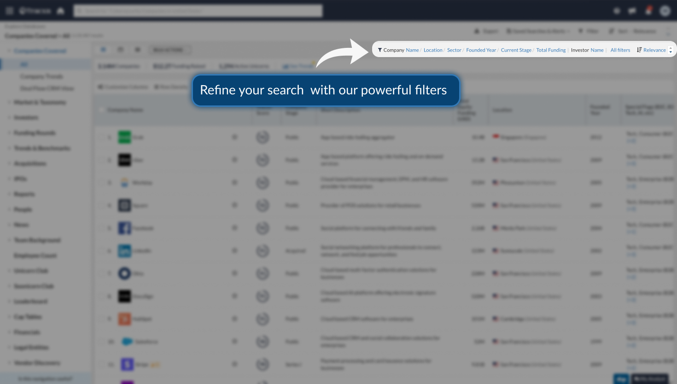Open the Current Stage filter
This screenshot has height=384, width=677.
(516, 50)
